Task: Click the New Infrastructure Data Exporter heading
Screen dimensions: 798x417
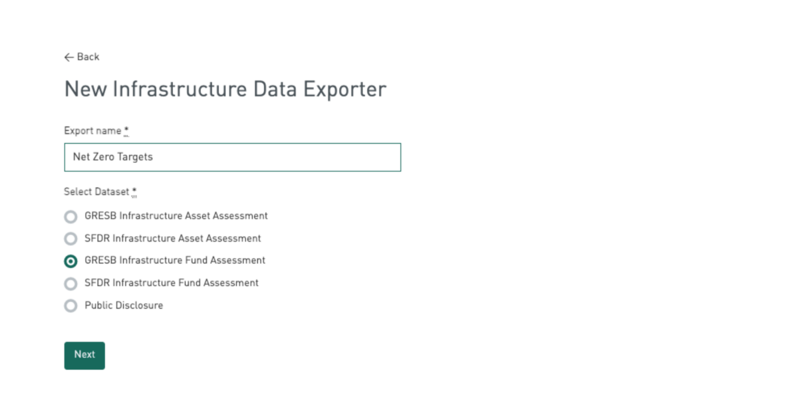Action: click(x=225, y=89)
